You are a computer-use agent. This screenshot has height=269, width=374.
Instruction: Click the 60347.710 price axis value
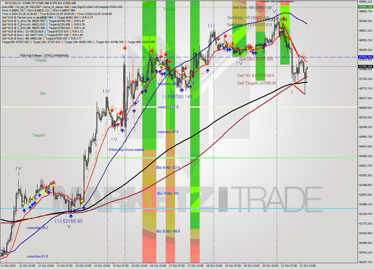[x=366, y=262]
